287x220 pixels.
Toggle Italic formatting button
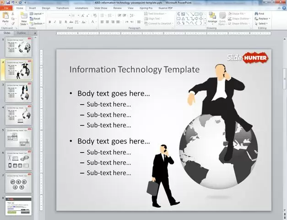click(55, 22)
